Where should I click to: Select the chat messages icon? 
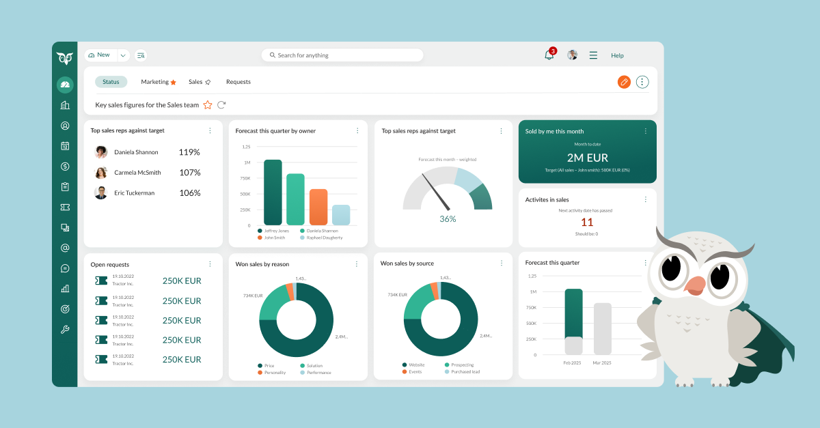pos(65,268)
